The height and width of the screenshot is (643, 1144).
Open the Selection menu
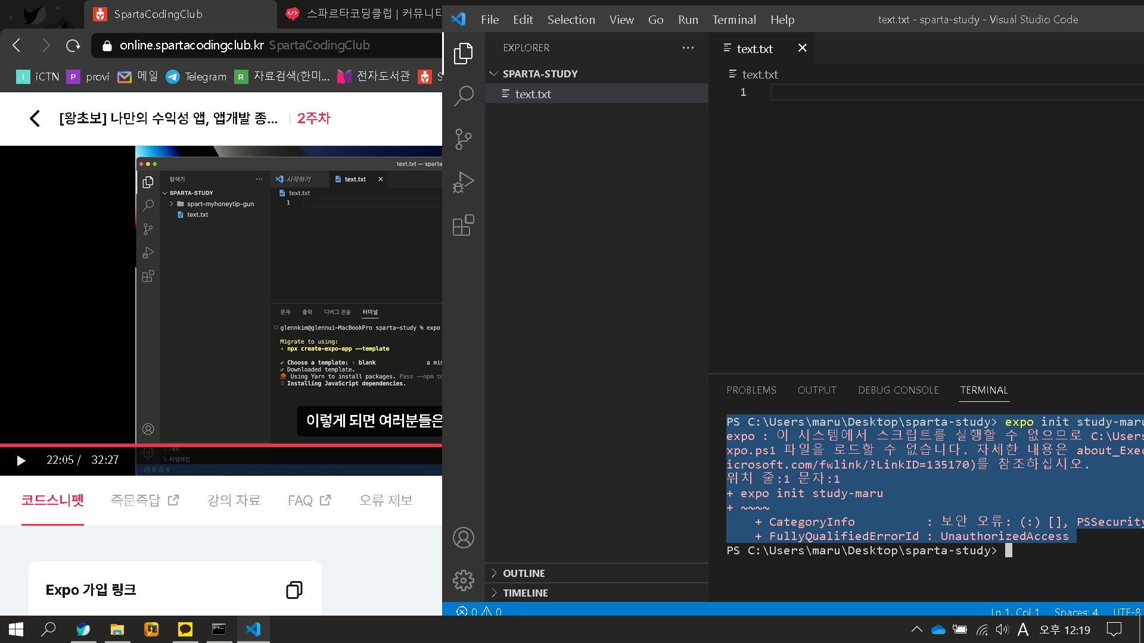coord(571,20)
